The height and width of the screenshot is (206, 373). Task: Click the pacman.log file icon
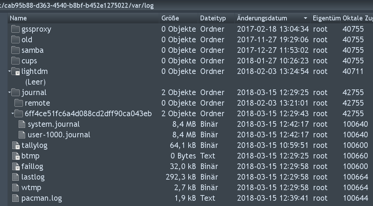point(16,198)
